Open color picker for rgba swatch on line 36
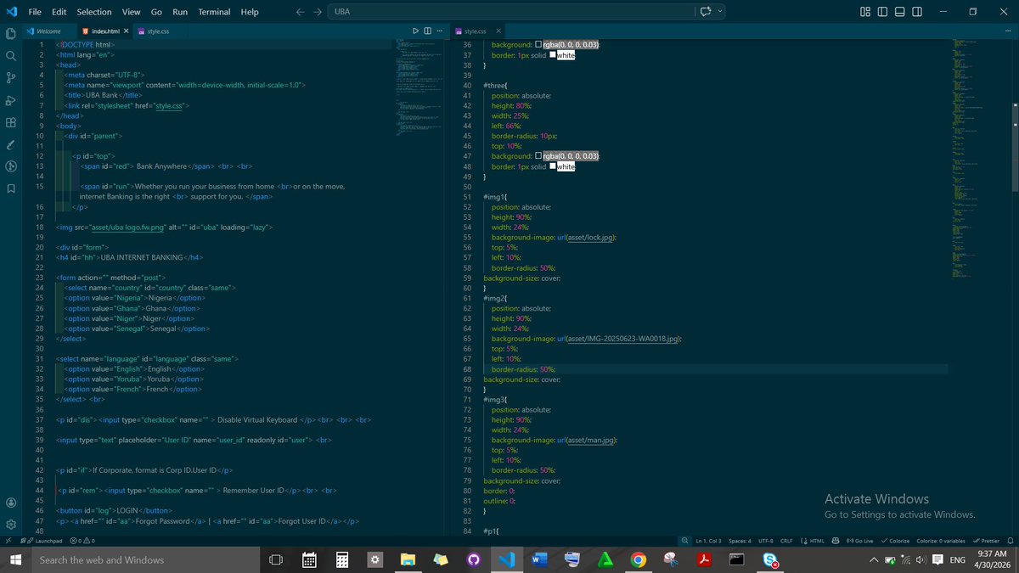 [x=538, y=44]
